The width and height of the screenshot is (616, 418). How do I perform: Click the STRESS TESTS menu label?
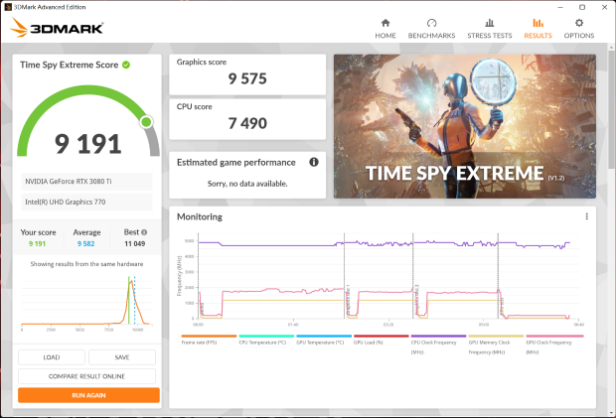[490, 36]
